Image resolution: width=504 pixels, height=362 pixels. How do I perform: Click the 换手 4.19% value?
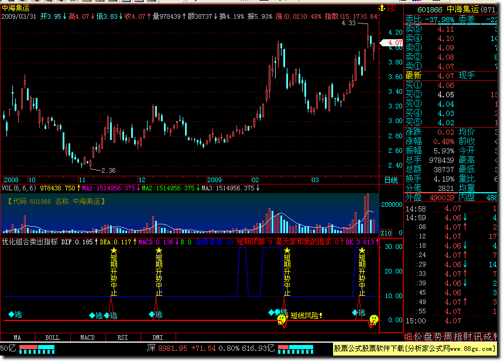(444, 179)
